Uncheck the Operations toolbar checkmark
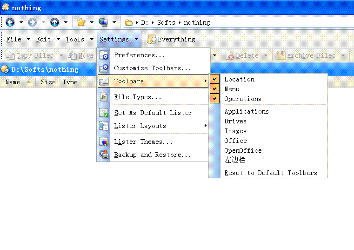The height and width of the screenshot is (250, 354). 214,99
